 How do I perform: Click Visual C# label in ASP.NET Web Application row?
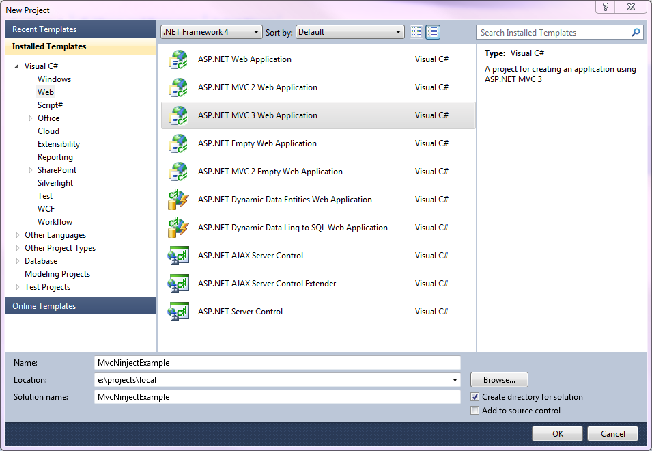[431, 59]
